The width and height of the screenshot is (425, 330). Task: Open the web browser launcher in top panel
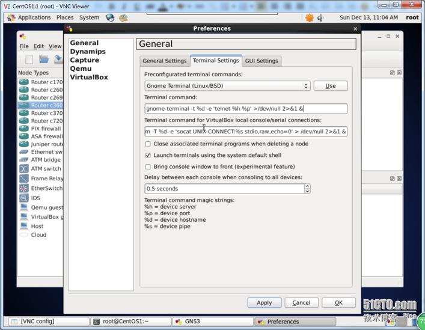coord(110,17)
